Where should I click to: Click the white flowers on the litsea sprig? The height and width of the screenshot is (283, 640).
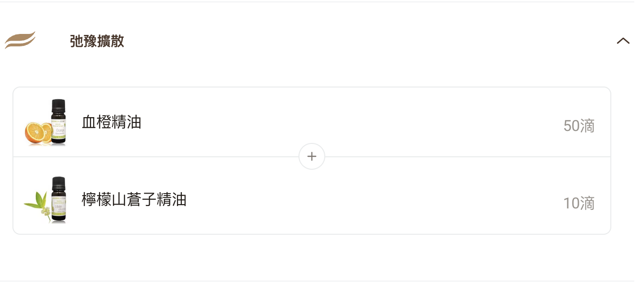(46, 210)
